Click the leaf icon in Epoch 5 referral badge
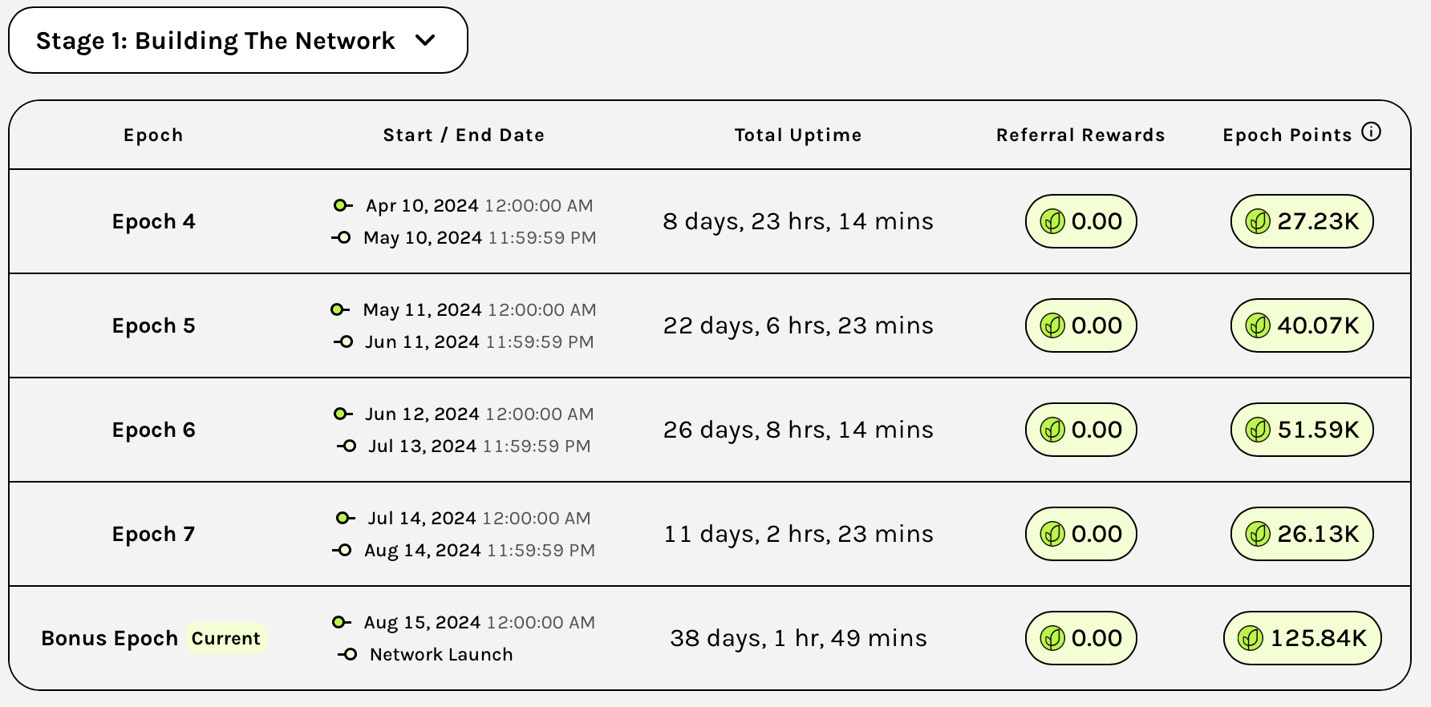Viewport: 1431px width, 707px height. pos(1052,325)
